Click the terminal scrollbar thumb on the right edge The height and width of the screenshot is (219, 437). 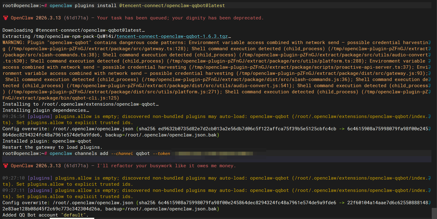click(434, 213)
